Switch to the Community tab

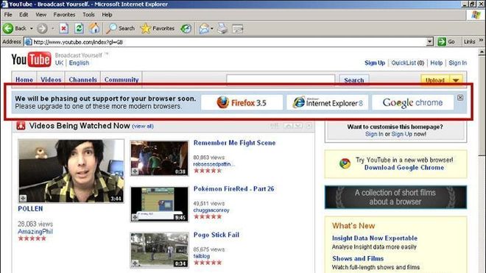tap(121, 79)
